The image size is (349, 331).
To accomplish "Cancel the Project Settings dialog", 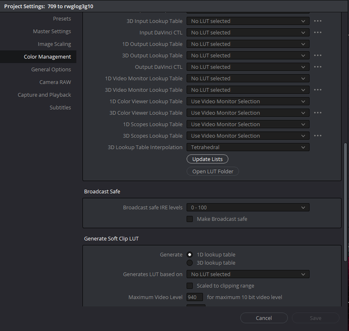I will click(x=264, y=318).
